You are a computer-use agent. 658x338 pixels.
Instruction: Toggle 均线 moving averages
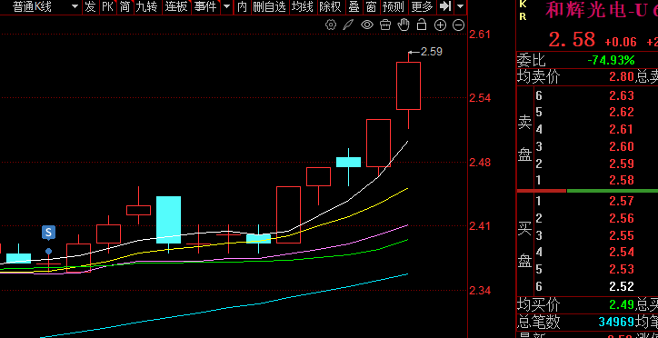(x=302, y=6)
